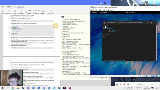This screenshot has height=90, width=160.
Task: Open the 12°C weather widget in taskbar
Action: [x=128, y=88]
